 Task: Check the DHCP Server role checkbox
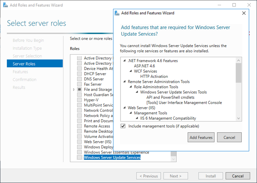pyautogui.click(x=79, y=74)
